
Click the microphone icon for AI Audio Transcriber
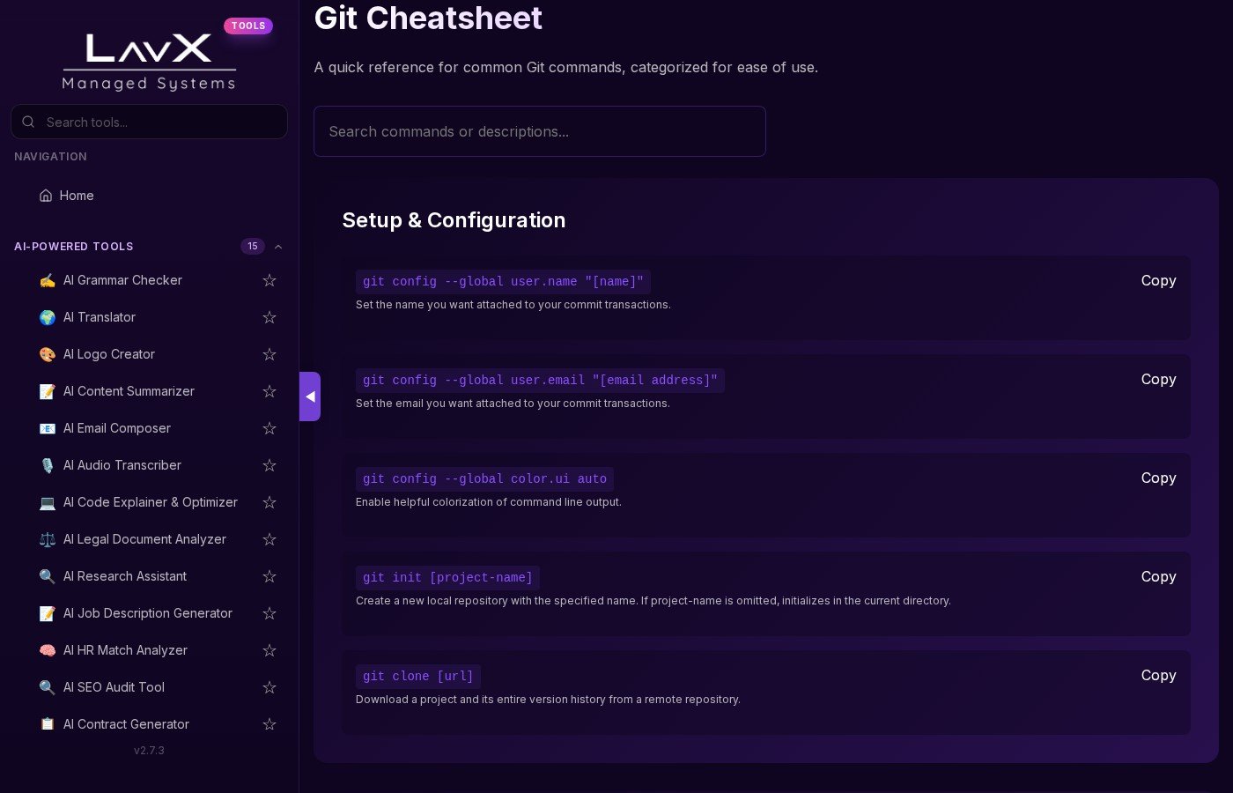[x=48, y=465]
